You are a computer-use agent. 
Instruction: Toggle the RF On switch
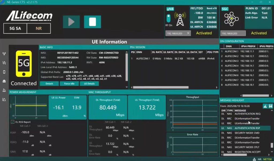click(169, 18)
